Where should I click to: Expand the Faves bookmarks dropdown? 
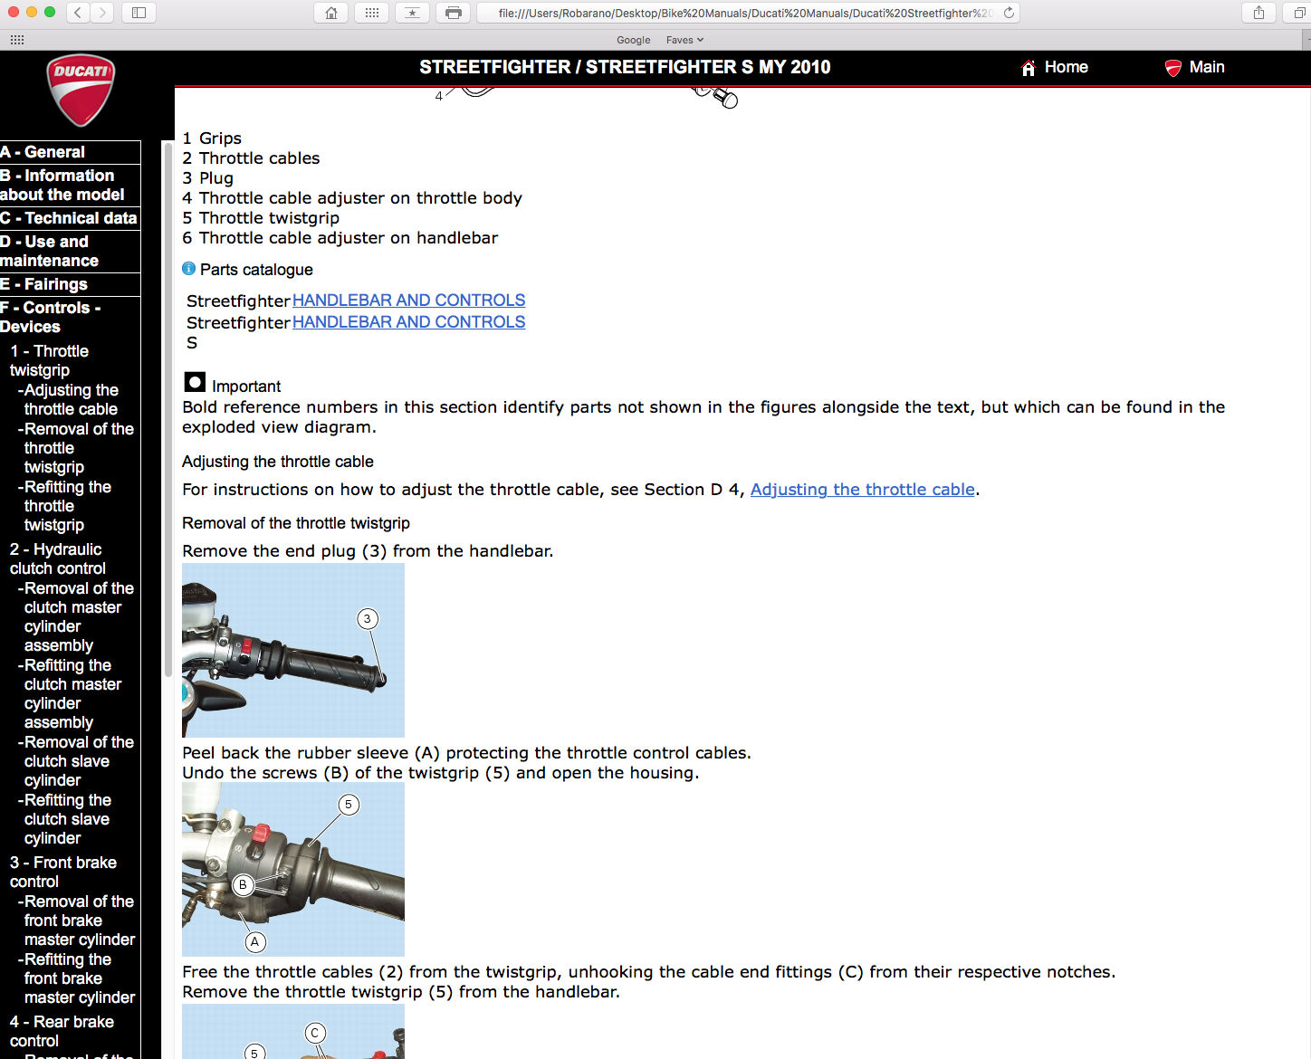click(x=684, y=40)
